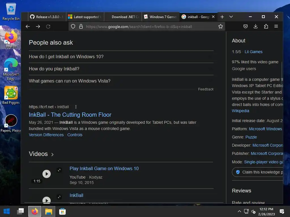Save page to Pocket
Image resolution: width=290 pixels, height=217 pixels.
tap(246, 26)
